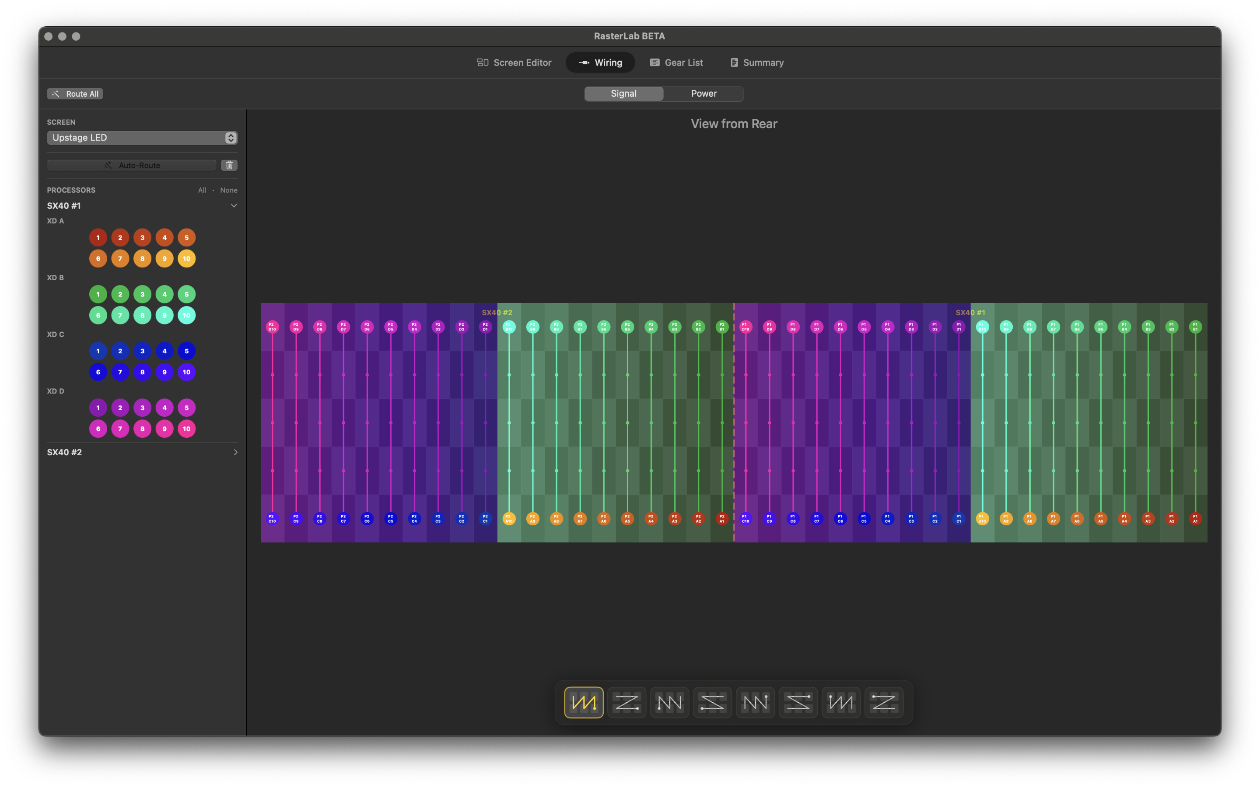This screenshot has width=1260, height=788.
Task: Select the highlighted yellow zigzag routing pattern
Action: tap(584, 702)
